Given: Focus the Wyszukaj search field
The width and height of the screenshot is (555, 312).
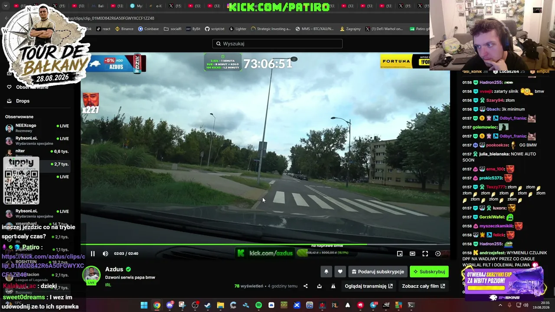Looking at the screenshot, I should [x=277, y=43].
